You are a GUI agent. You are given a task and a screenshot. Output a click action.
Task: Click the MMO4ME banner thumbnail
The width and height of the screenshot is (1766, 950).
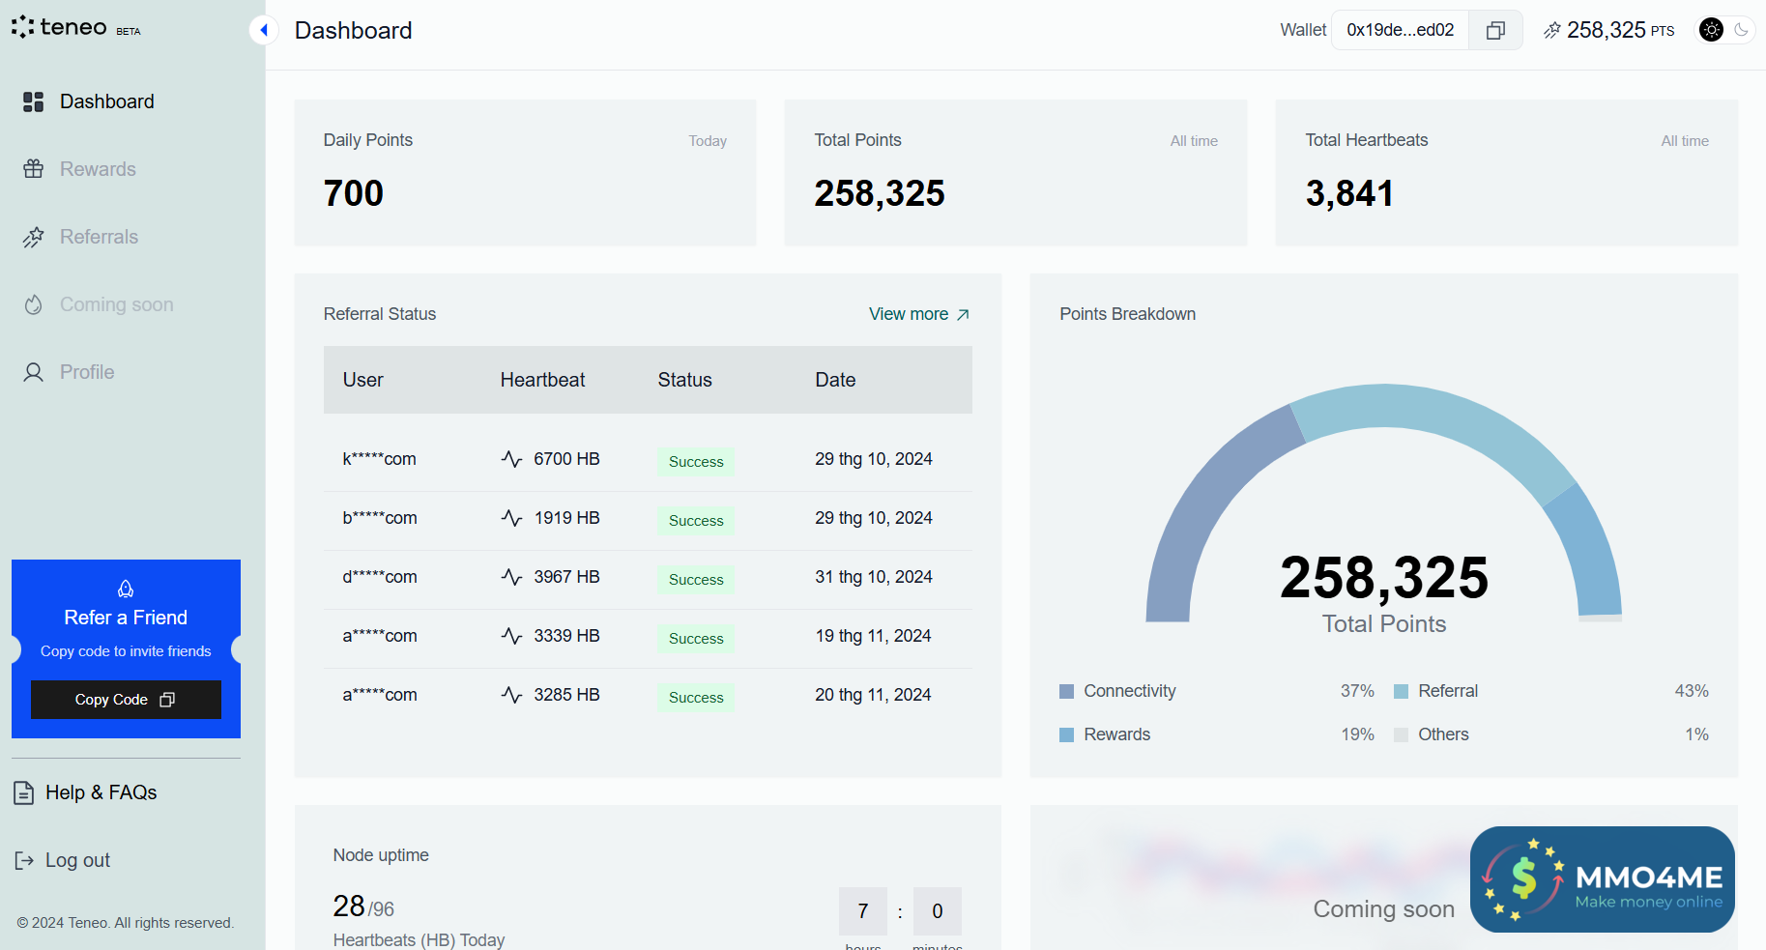coord(1602,878)
